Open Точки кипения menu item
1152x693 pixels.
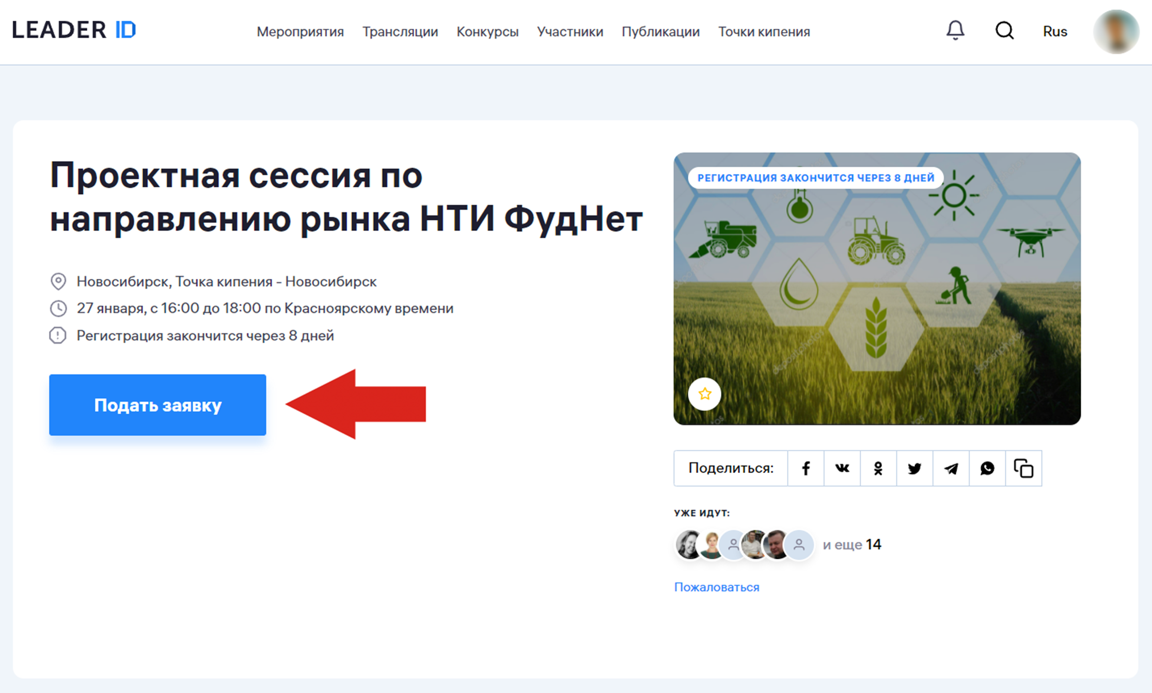click(x=764, y=31)
